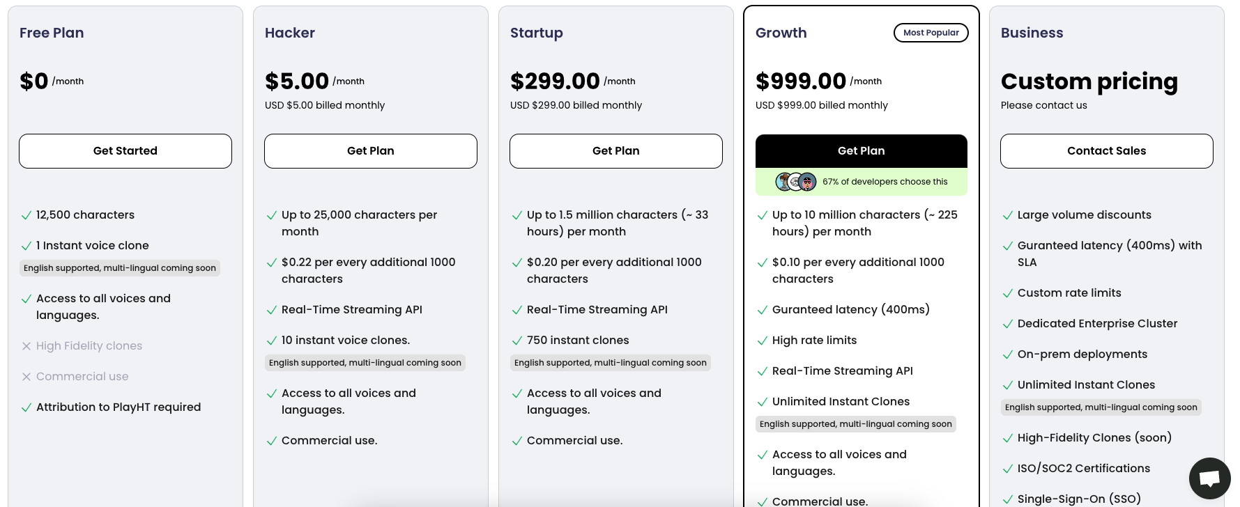This screenshot has width=1240, height=507.
Task: Click the Most Popular badge
Action: pyautogui.click(x=931, y=33)
